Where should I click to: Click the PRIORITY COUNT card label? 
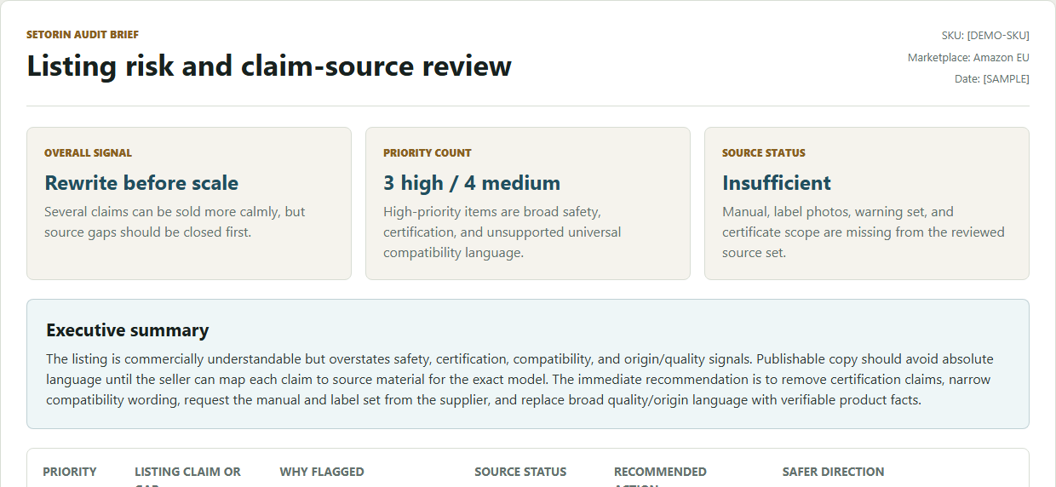[427, 153]
